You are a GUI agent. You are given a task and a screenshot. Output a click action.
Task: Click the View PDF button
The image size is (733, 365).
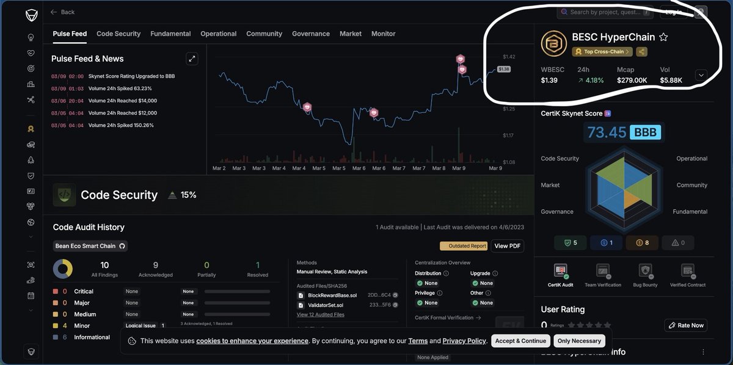508,246
